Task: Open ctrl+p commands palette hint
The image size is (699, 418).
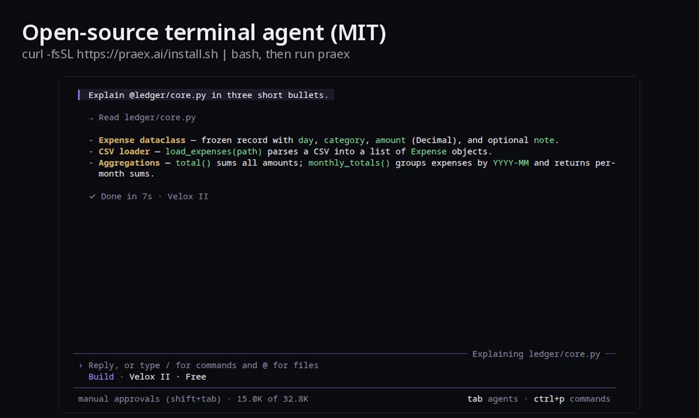Action: 572,399
